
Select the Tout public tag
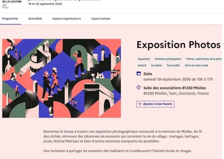point(173,65)
